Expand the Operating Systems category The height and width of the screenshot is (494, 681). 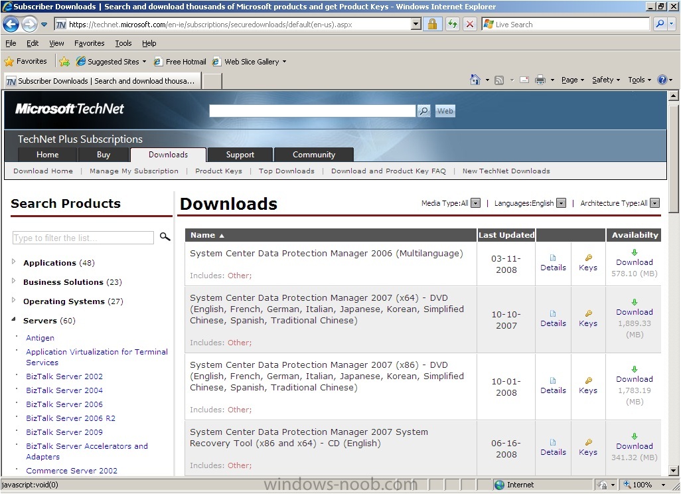click(13, 300)
